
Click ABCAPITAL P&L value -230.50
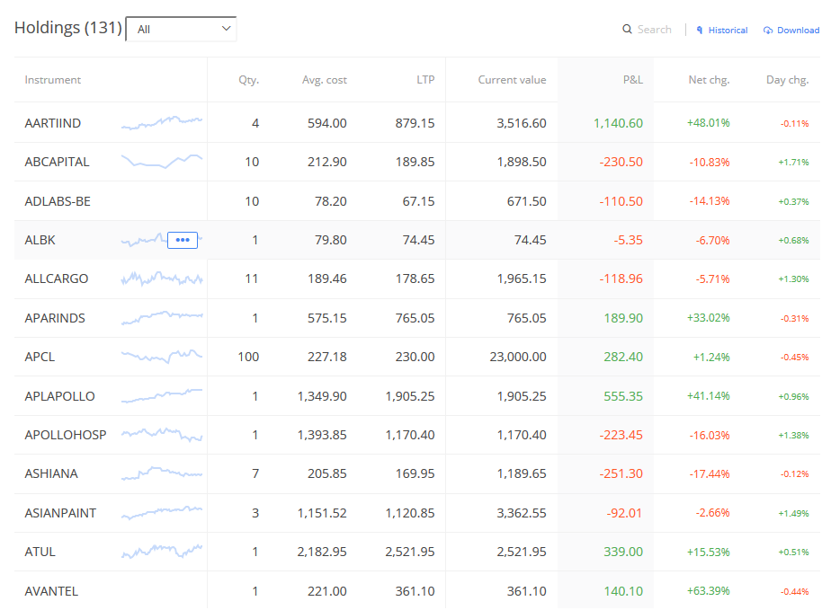click(621, 162)
